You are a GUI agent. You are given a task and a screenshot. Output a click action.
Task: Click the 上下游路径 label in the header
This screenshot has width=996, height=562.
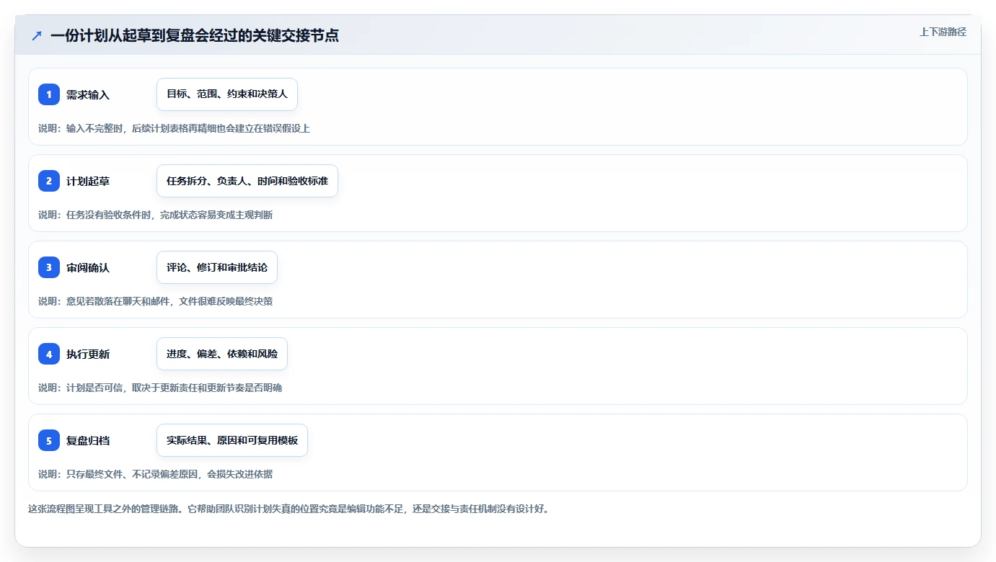click(x=943, y=32)
